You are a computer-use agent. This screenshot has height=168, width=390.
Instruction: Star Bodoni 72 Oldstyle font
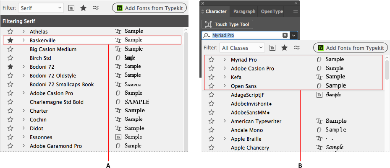(x=10, y=75)
